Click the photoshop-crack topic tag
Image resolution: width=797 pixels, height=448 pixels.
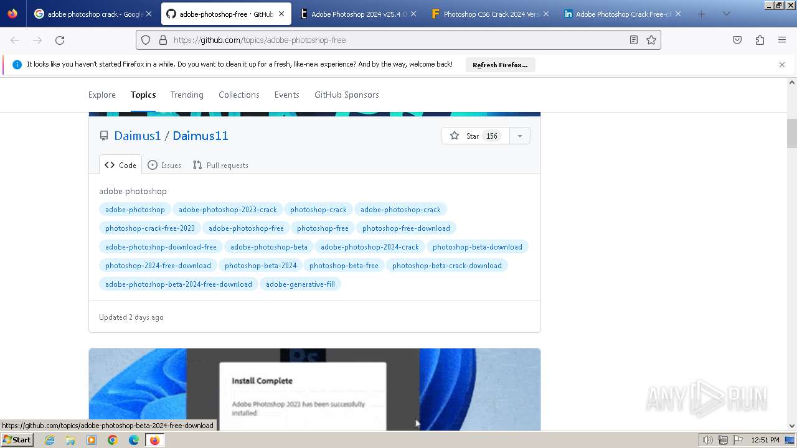tap(318, 210)
